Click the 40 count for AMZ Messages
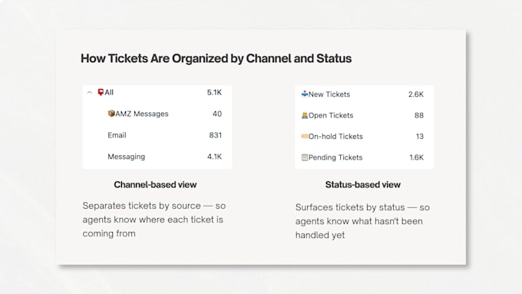Screen dimensions: 522x294 217,114
